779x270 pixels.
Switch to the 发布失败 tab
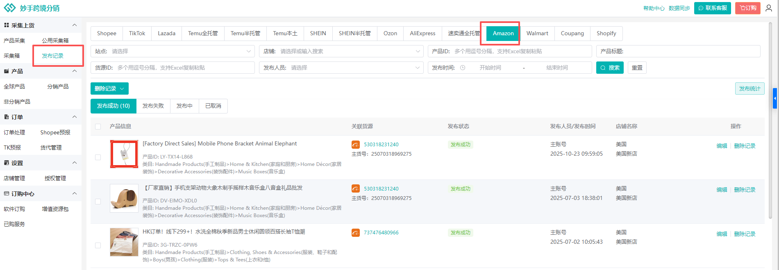[153, 106]
